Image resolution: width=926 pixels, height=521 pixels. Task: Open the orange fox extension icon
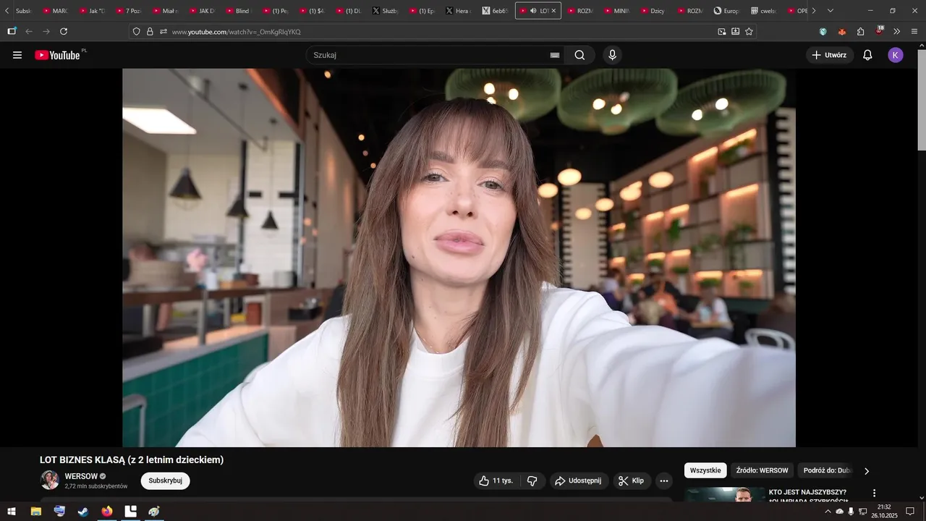click(841, 32)
